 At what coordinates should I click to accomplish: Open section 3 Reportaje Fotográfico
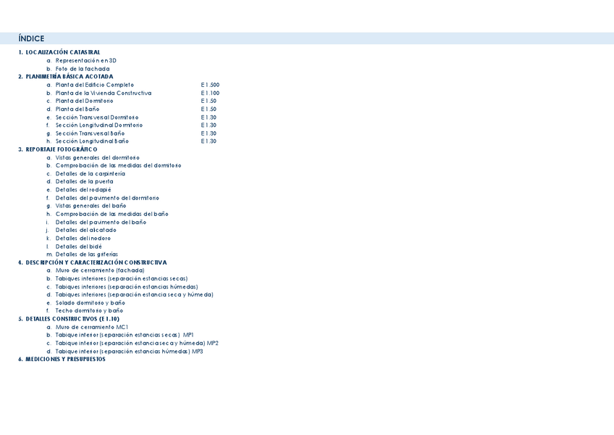pyautogui.click(x=61, y=149)
